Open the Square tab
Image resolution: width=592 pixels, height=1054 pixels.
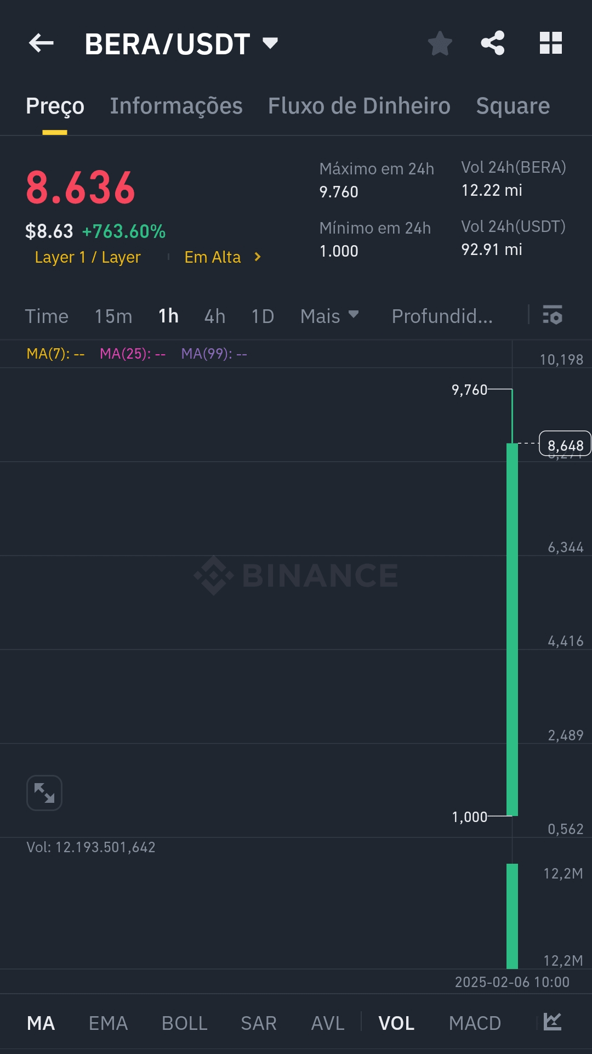tap(513, 106)
